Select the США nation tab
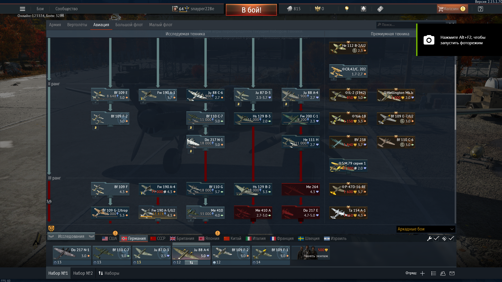502x282 pixels. (x=109, y=239)
